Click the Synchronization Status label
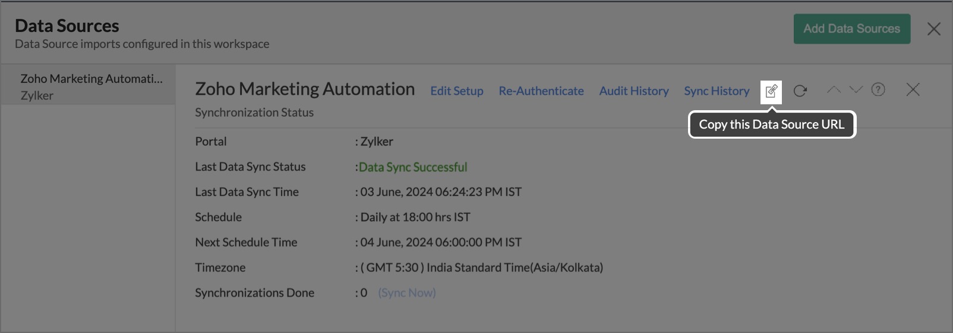953x333 pixels. [x=254, y=113]
